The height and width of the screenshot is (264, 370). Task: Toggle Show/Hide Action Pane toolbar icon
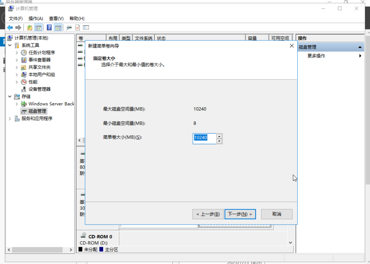58,28
